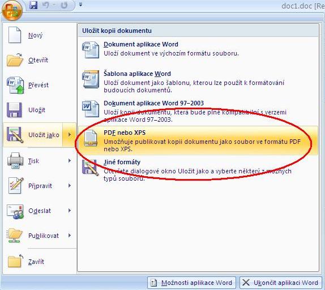
Task: Click the options icon on Možnosti aplikace Word
Action: pos(153,283)
